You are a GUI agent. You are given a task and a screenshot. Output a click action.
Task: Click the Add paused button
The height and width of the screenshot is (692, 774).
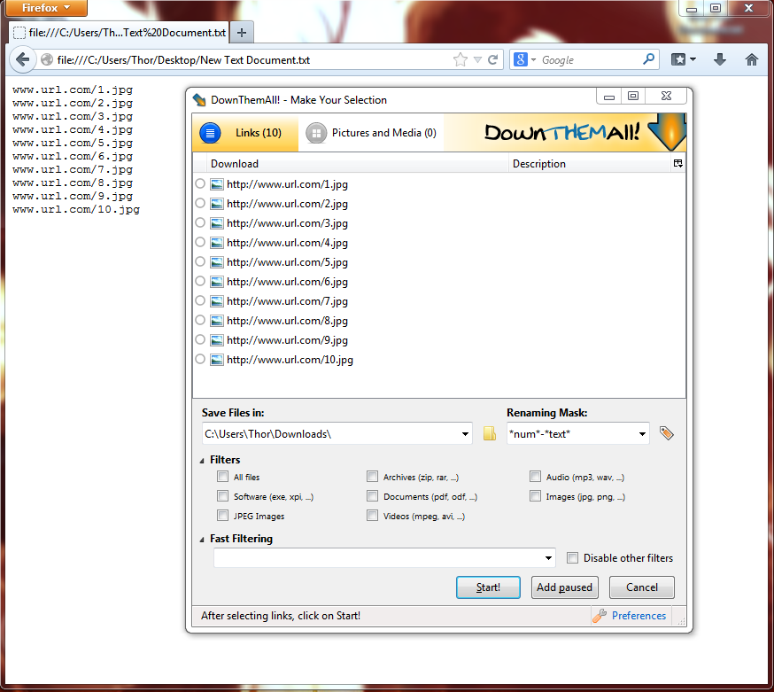pyautogui.click(x=565, y=587)
